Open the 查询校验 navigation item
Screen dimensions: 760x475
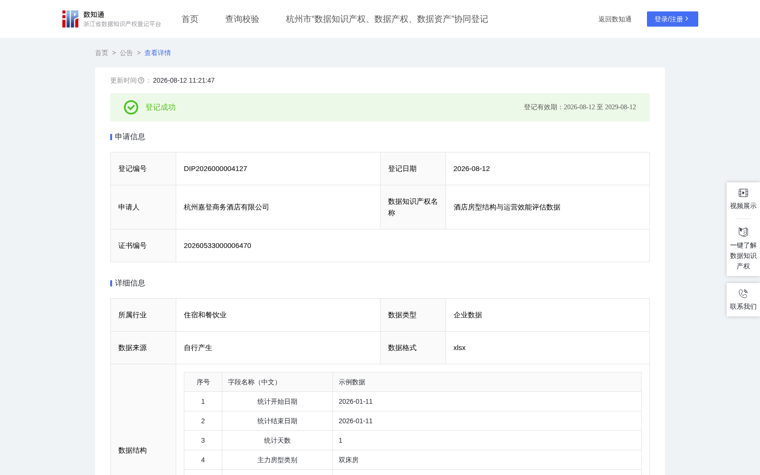tap(242, 19)
